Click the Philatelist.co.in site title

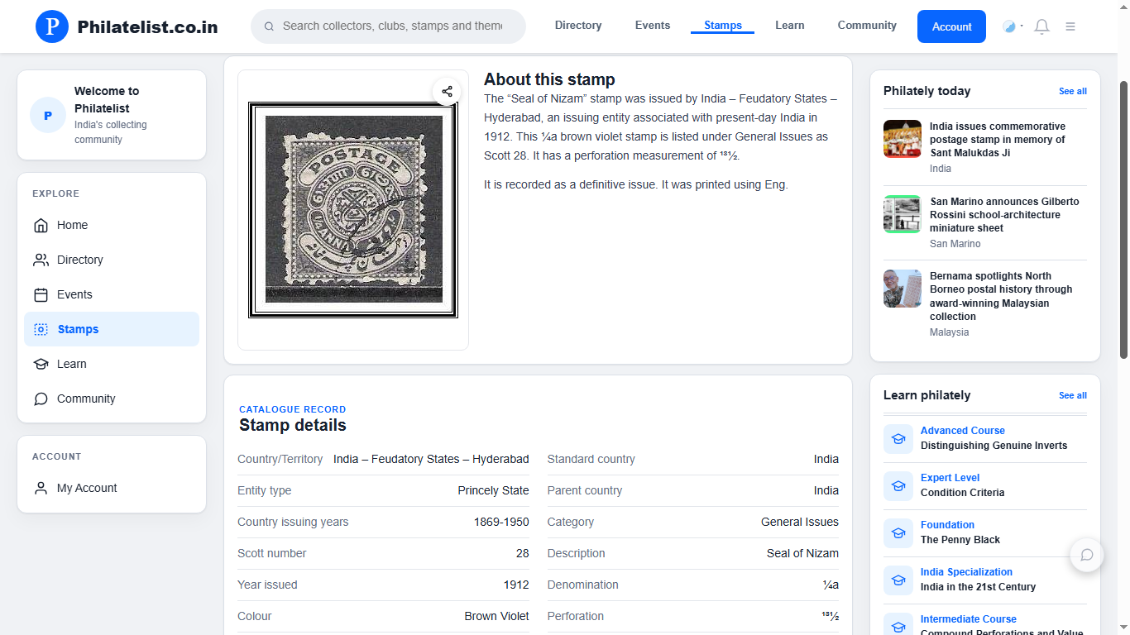tap(147, 26)
